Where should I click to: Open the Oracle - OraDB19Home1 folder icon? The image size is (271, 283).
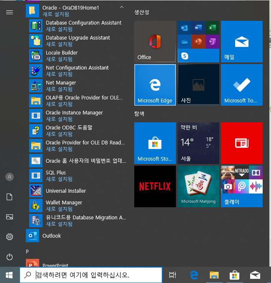coord(33,11)
